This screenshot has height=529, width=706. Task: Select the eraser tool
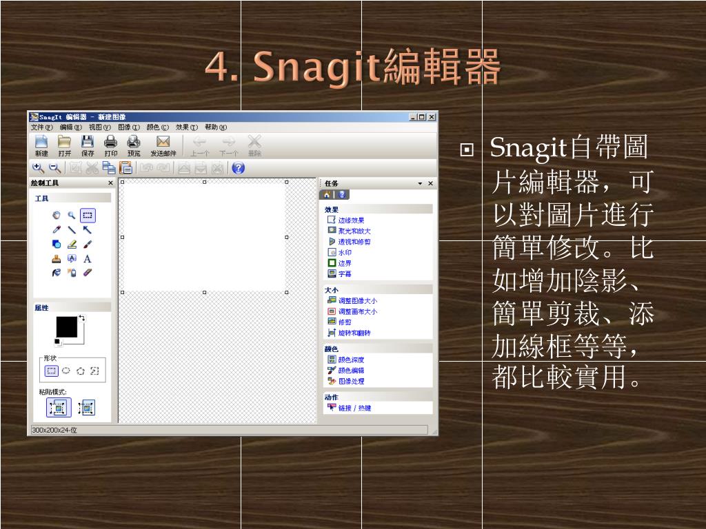[x=88, y=273]
